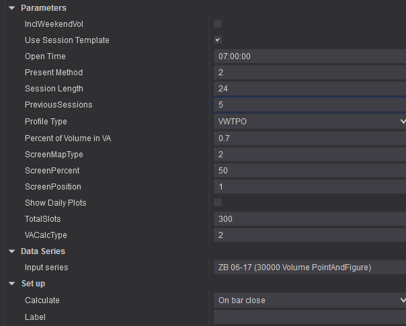
Task: Uncheck Use Session Template checkbox
Action: [x=218, y=40]
